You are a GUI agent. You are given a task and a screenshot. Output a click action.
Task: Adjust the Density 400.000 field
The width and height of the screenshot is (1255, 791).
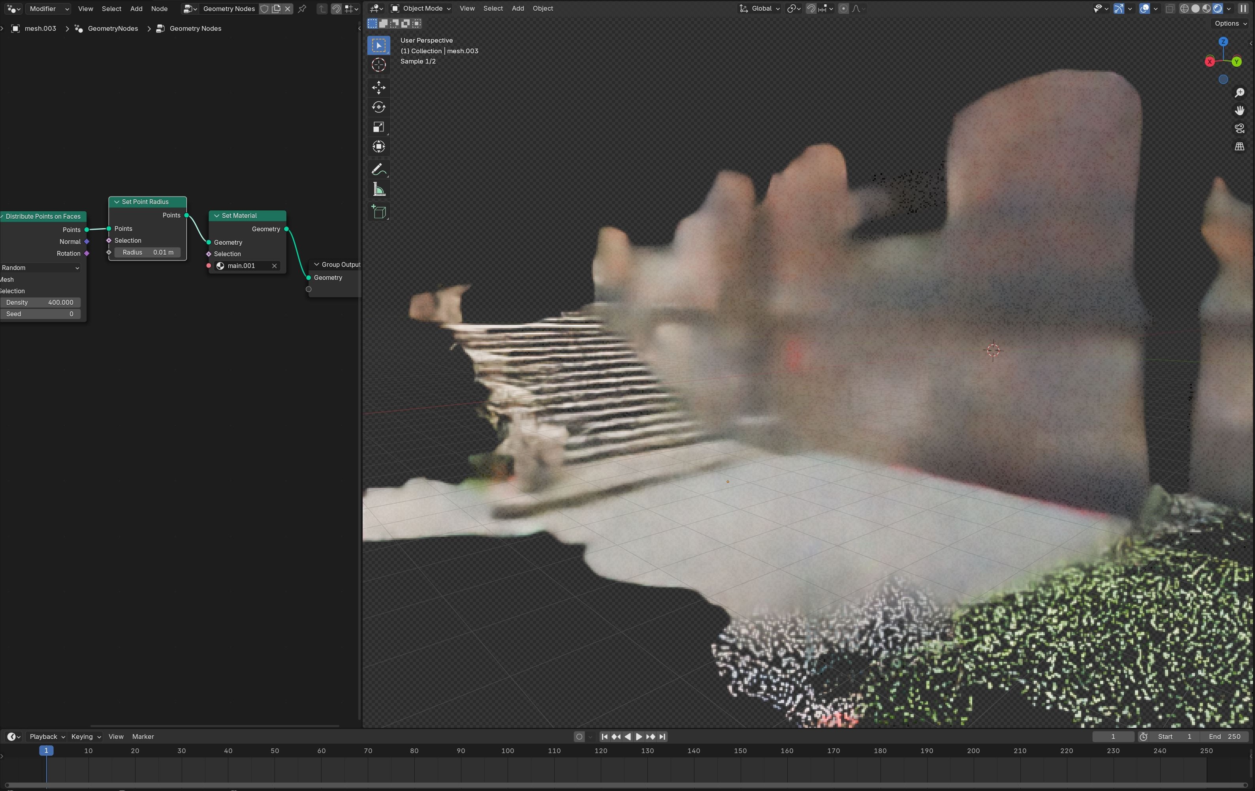[40, 303]
